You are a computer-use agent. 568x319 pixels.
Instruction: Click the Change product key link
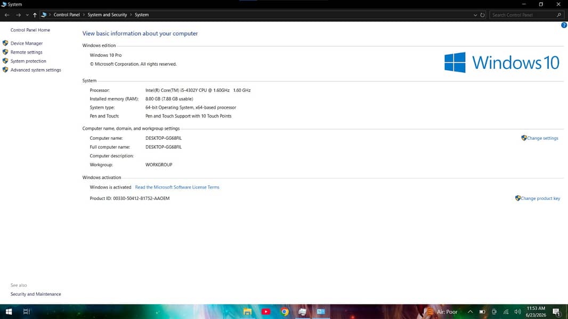540,198
